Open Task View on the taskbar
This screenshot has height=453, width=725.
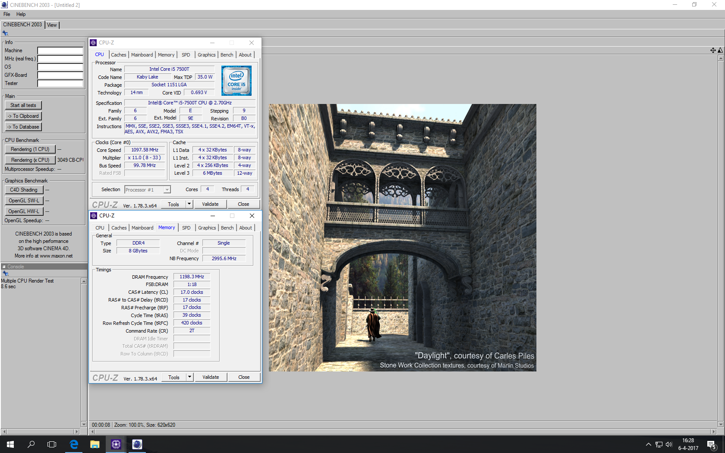point(52,444)
